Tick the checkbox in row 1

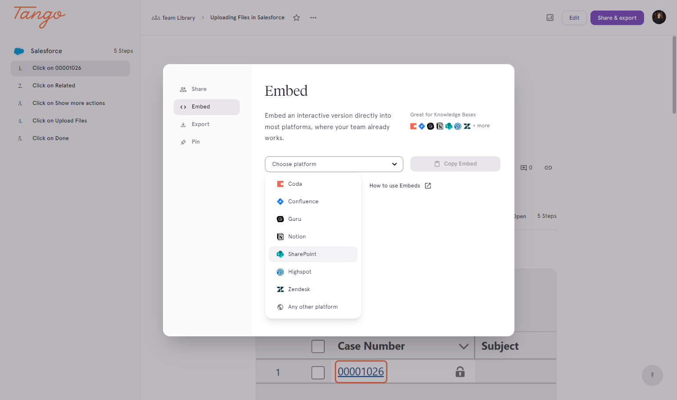click(318, 373)
